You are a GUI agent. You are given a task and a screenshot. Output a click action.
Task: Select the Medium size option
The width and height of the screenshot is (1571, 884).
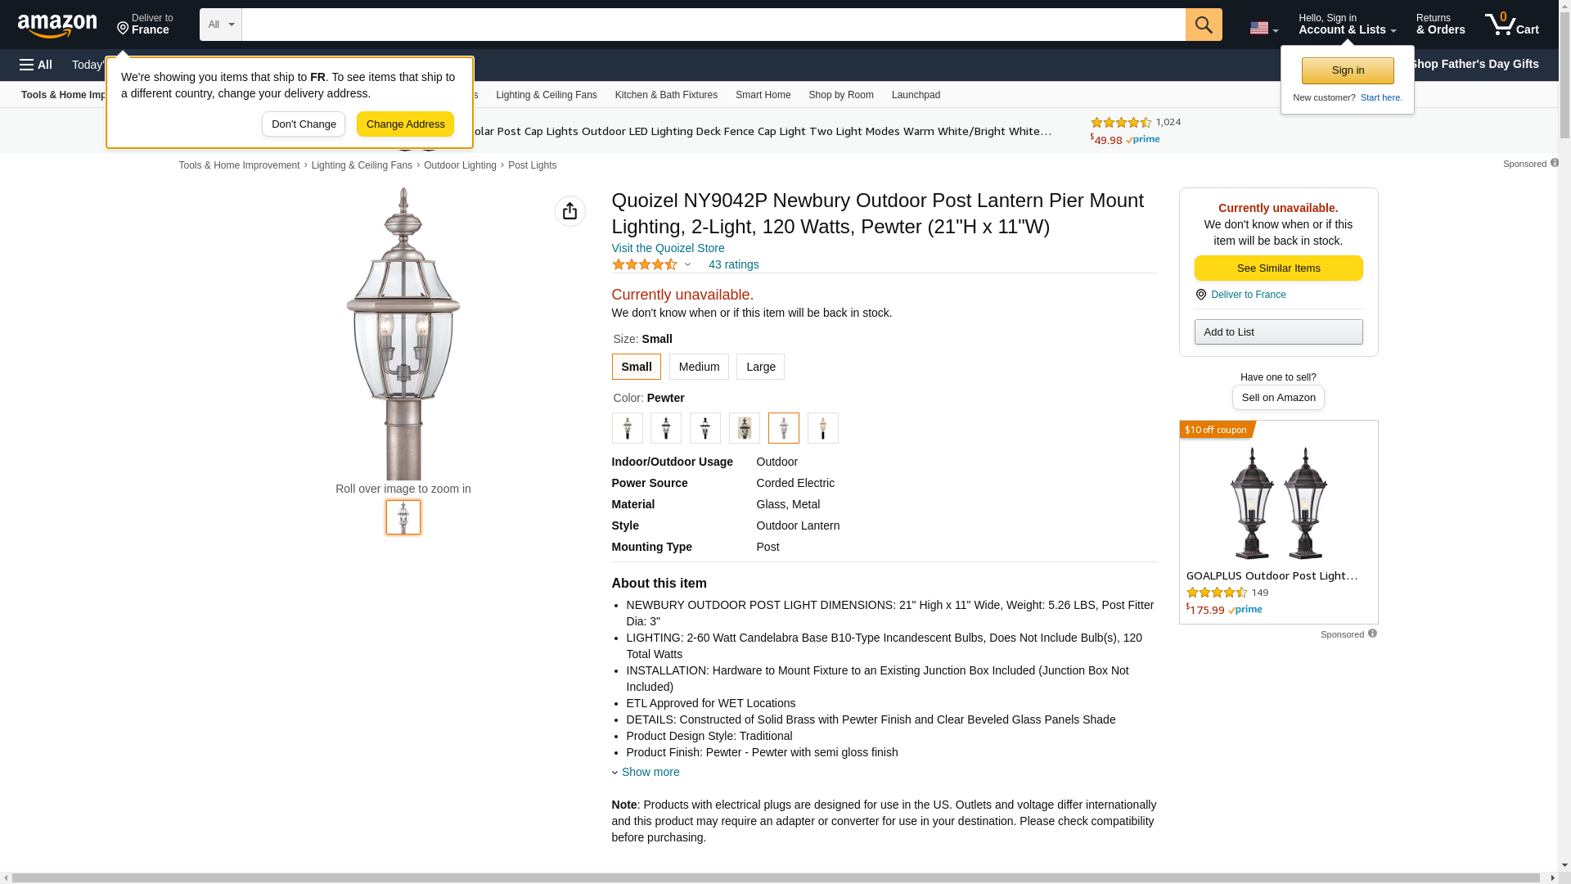click(x=699, y=367)
